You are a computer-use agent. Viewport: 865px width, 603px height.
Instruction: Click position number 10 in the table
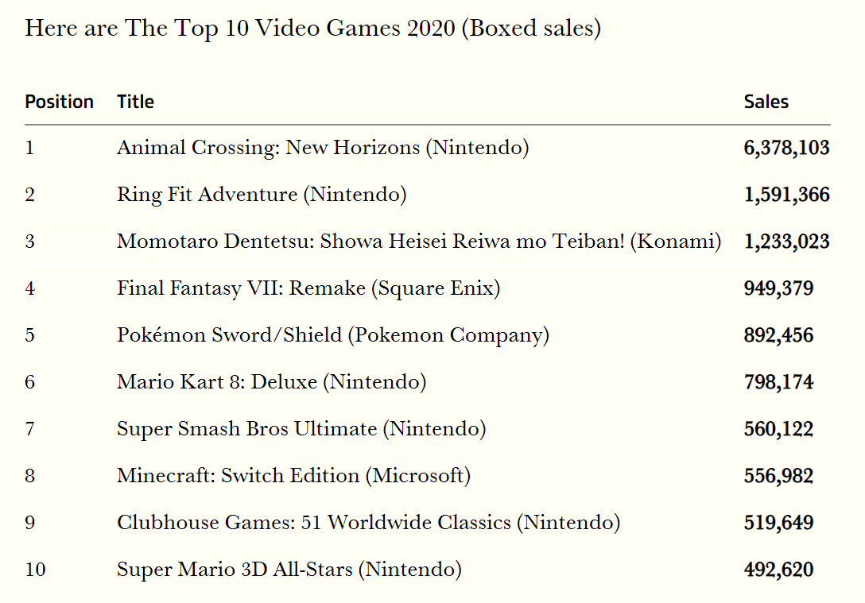(x=35, y=570)
